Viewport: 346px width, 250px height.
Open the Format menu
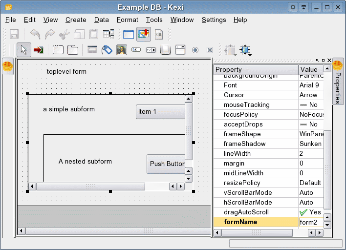(x=127, y=20)
